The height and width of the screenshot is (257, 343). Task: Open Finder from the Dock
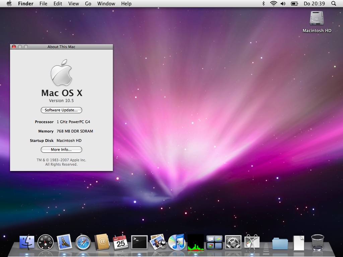(x=27, y=242)
